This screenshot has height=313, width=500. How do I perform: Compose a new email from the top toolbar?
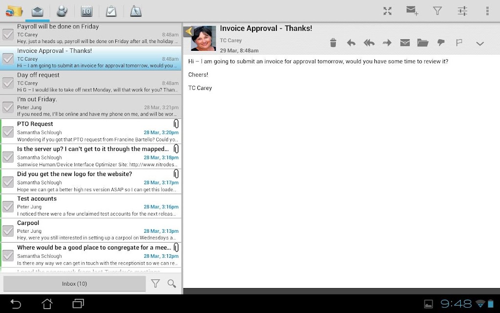point(412,11)
